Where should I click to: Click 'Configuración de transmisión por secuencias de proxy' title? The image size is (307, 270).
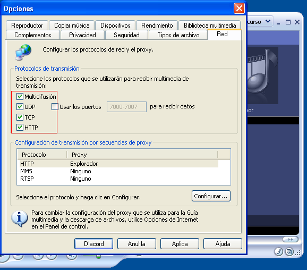83,142
